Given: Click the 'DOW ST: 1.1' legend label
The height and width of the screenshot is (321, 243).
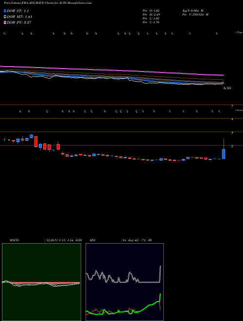Looking at the screenshot, I should (x=18, y=11).
